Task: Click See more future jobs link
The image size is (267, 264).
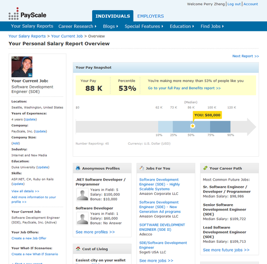Action: pyautogui.click(x=226, y=250)
